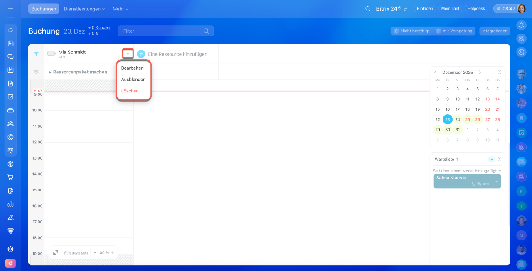Select December 31 in the calendar
The width and height of the screenshot is (532, 271).
[x=457, y=130]
